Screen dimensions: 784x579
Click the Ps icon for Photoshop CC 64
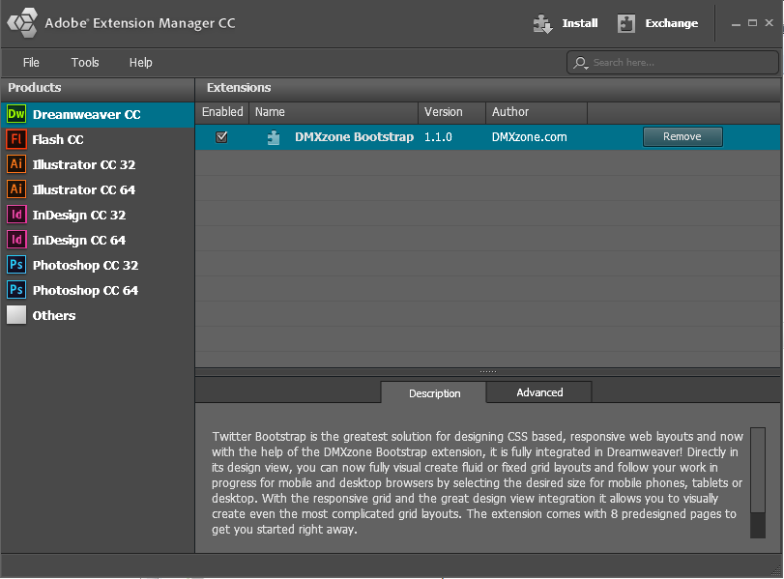(16, 290)
